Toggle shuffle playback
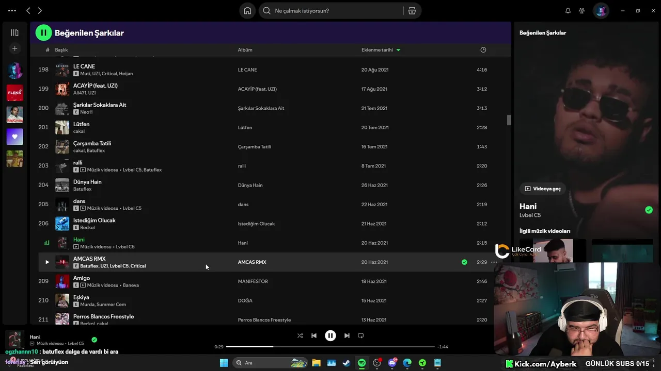Image resolution: width=661 pixels, height=371 pixels. 300,335
